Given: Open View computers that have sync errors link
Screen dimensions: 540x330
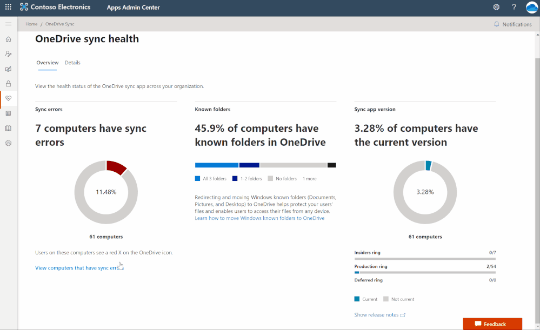Looking at the screenshot, I should coord(79,268).
